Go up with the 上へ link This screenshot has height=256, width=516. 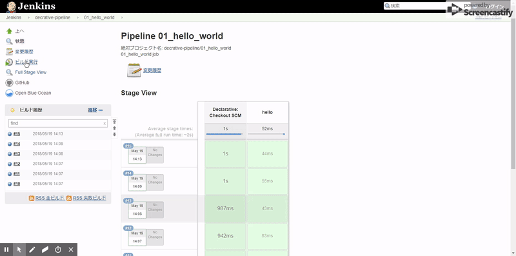point(20,31)
